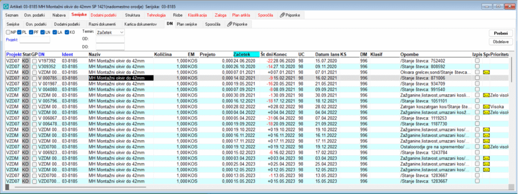
Task: Open the envelope in the 25.04.2023 row
Action: pos(486,164)
